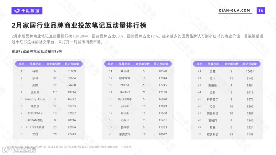Select the value 28746
This screenshot has width=276, height=155.
pyautogui.click(x=72, y=120)
